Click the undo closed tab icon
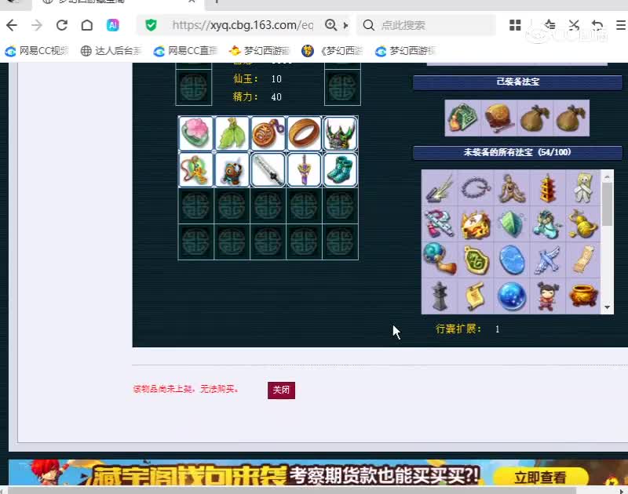 597,25
